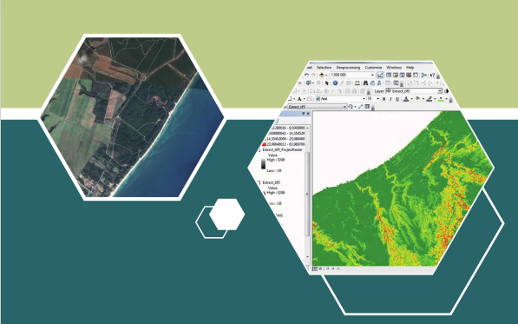Select the black arrow Select Elements tool
518x324 pixels.
coord(327,83)
